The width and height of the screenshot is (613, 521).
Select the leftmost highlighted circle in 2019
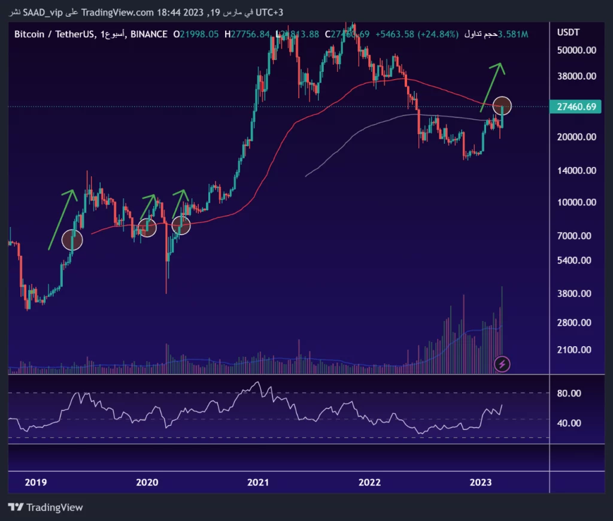72,240
